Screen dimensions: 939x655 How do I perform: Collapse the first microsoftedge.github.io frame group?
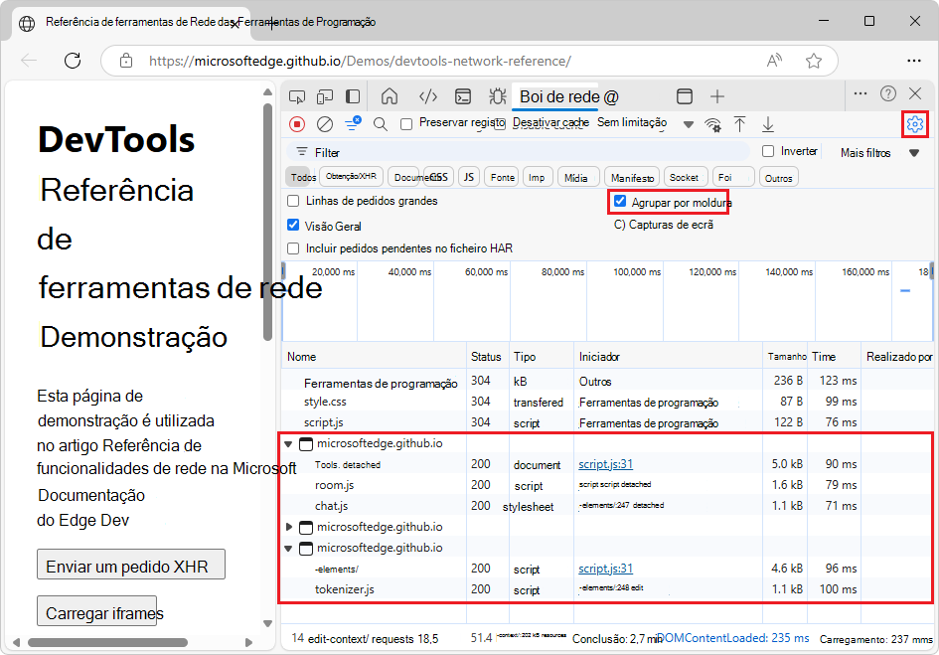coord(287,442)
